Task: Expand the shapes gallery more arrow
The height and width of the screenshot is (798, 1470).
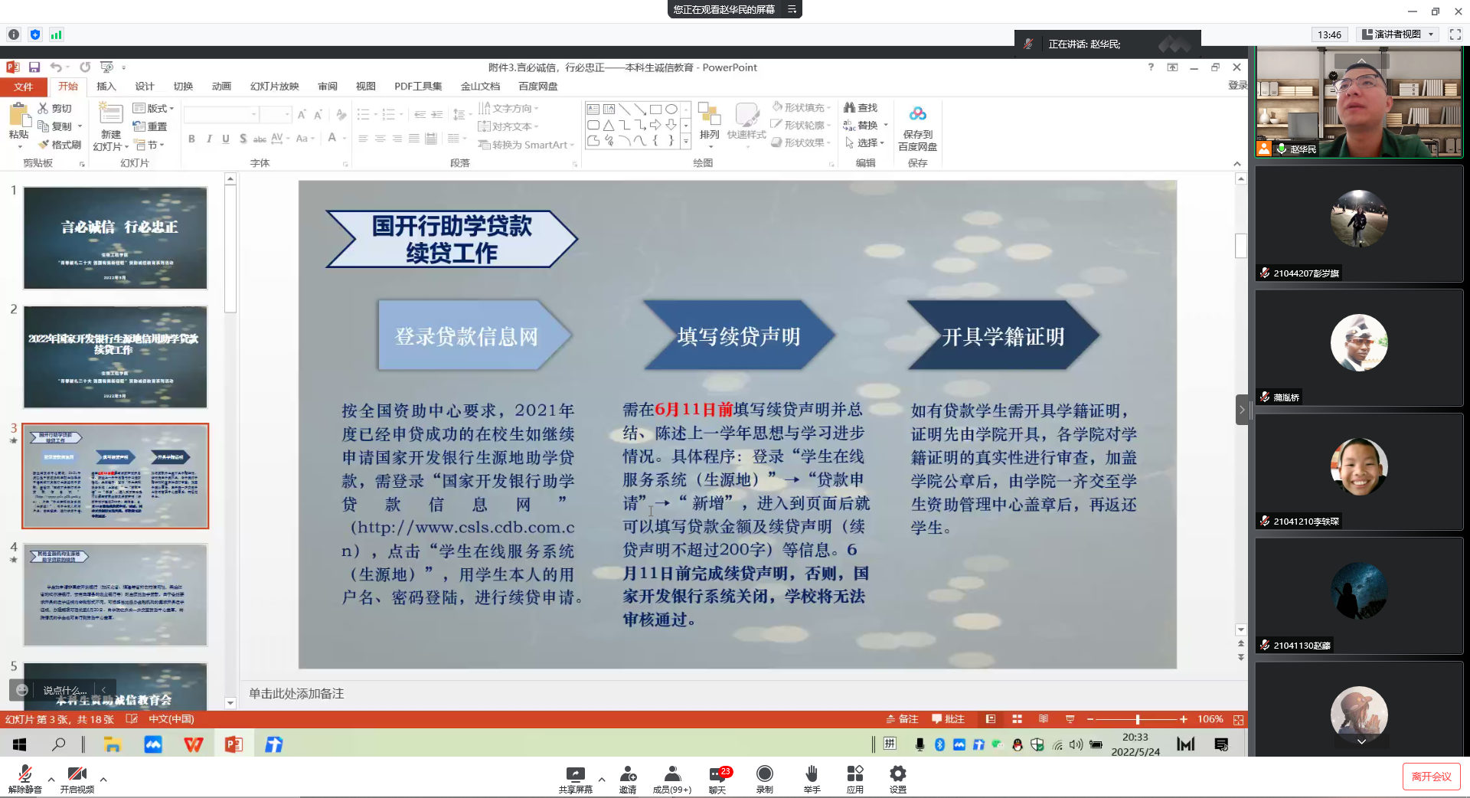Action: point(686,141)
